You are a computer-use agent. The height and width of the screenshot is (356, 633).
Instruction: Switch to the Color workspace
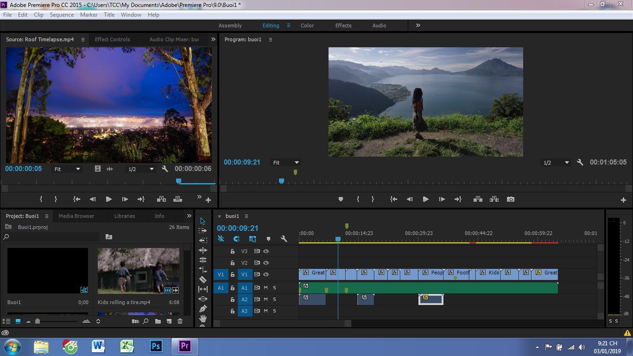pos(307,25)
